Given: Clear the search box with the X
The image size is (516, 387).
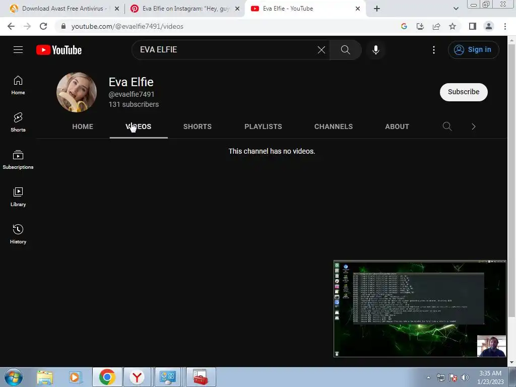Looking at the screenshot, I should [321, 50].
